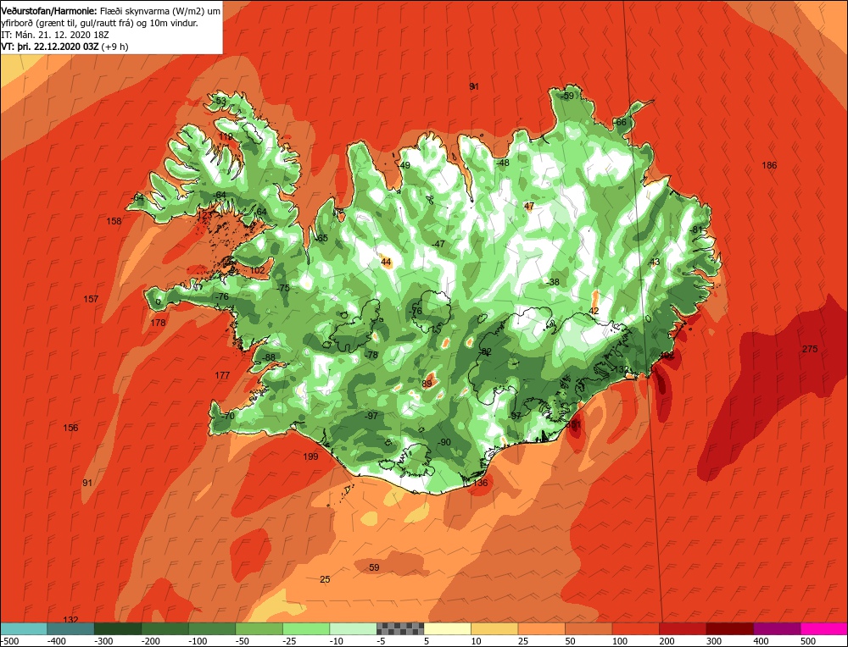Click the legend label -500

8,641
